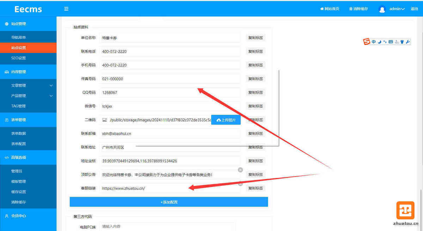Click the 联系地址 input field
Screen dimensions: 423x231
tap(170, 147)
